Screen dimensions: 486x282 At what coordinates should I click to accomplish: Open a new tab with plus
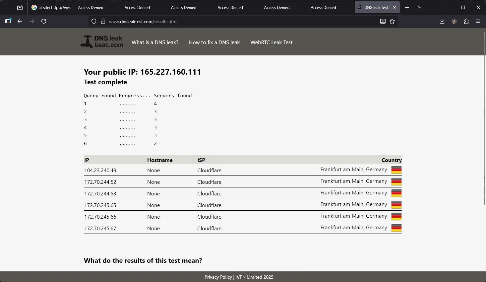[x=407, y=7]
